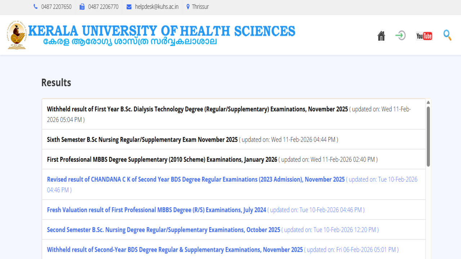Screen dimensions: 461x259
Task: Click the phone icon in top bar
Action: click(x=35, y=7)
